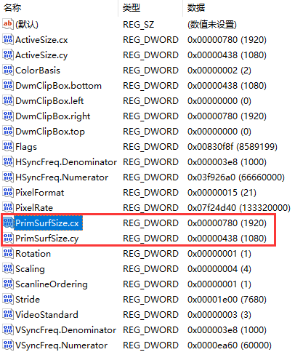Click the REG_SZ type of default value

[x=138, y=25]
